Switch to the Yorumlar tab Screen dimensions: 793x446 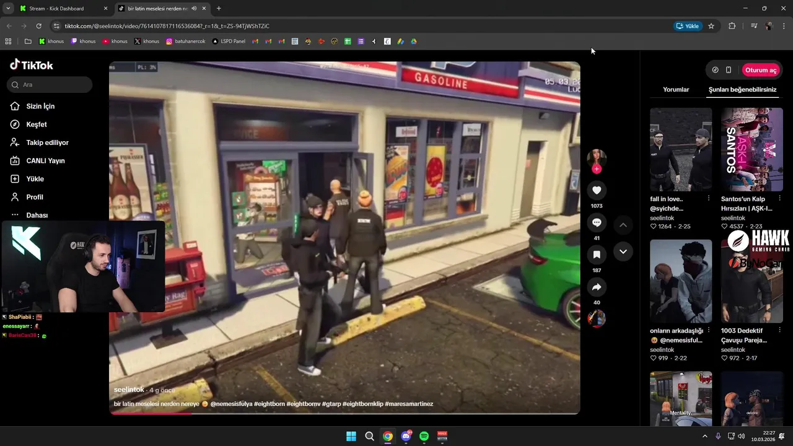tap(676, 89)
